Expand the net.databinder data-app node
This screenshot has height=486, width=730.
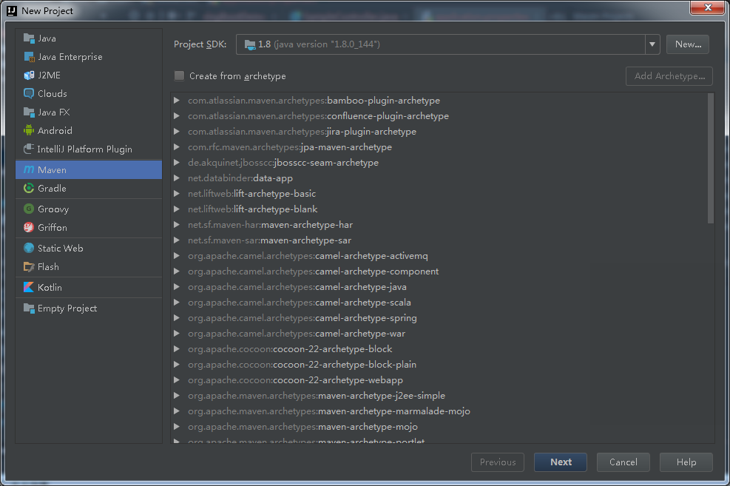(x=177, y=178)
